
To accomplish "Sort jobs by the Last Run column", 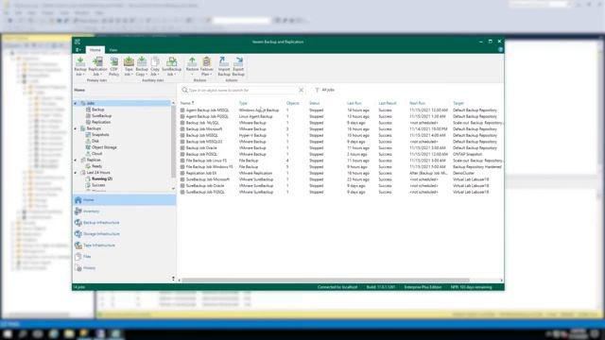I will pos(354,103).
